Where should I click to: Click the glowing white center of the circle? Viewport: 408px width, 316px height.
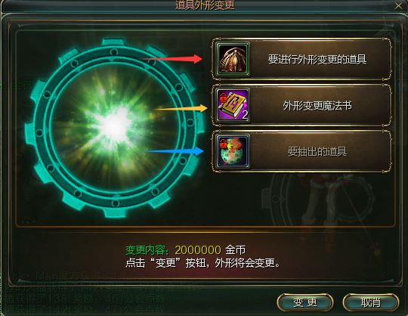[115, 126]
